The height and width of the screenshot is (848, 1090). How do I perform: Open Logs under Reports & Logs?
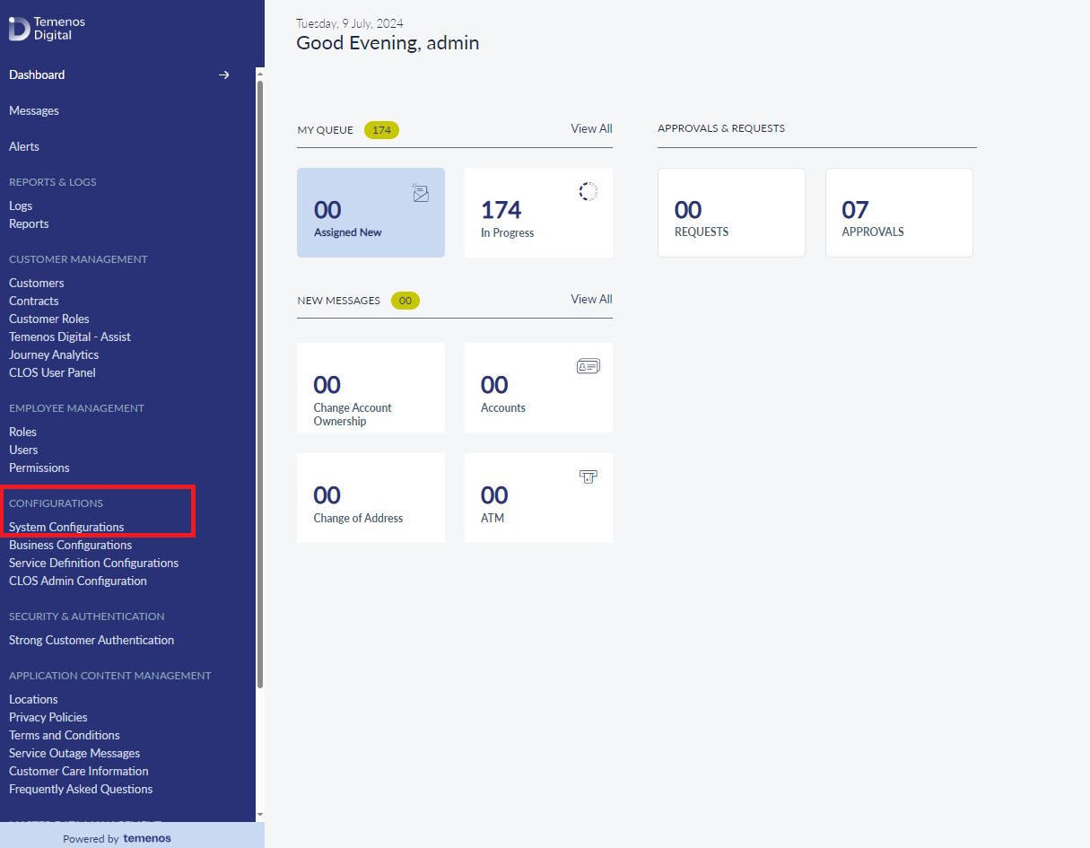coord(21,205)
